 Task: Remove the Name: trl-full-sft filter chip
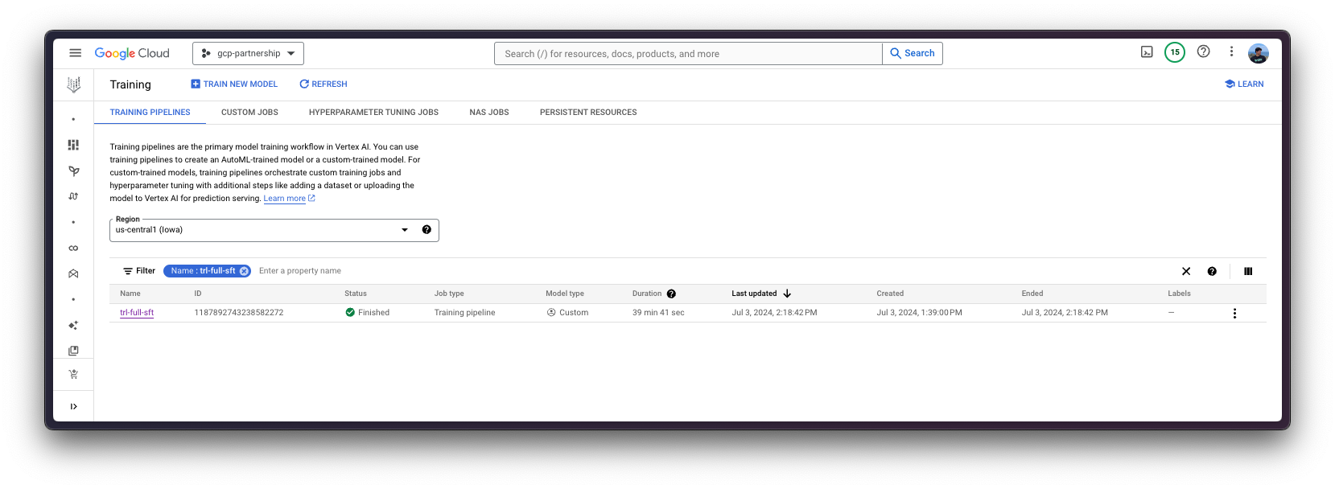point(245,271)
